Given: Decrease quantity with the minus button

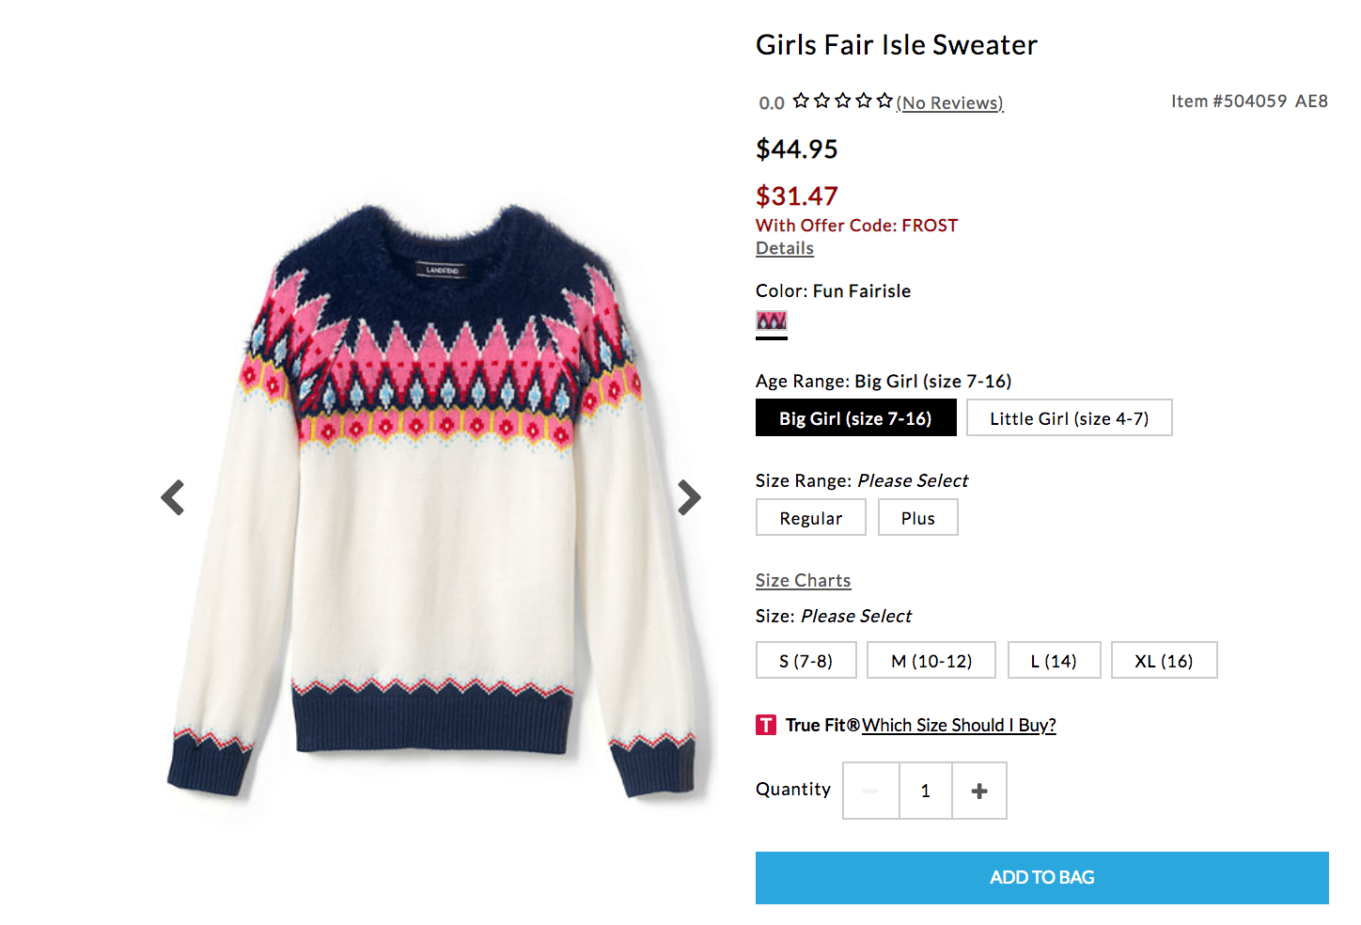Looking at the screenshot, I should 870,791.
